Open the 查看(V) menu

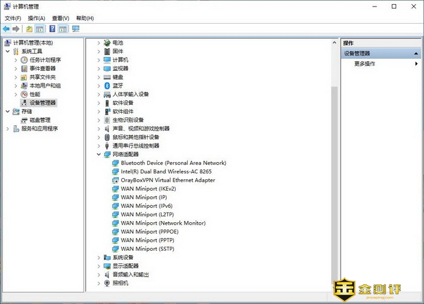[x=60, y=18]
